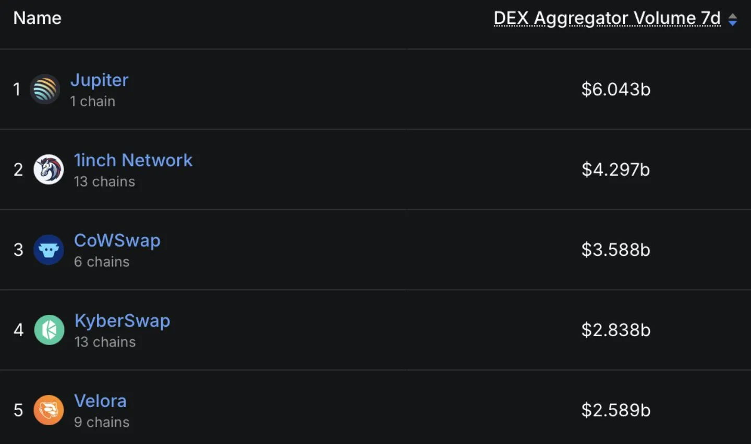Click the 1inch Network unicorn logo
The width and height of the screenshot is (751, 444).
coord(49,169)
